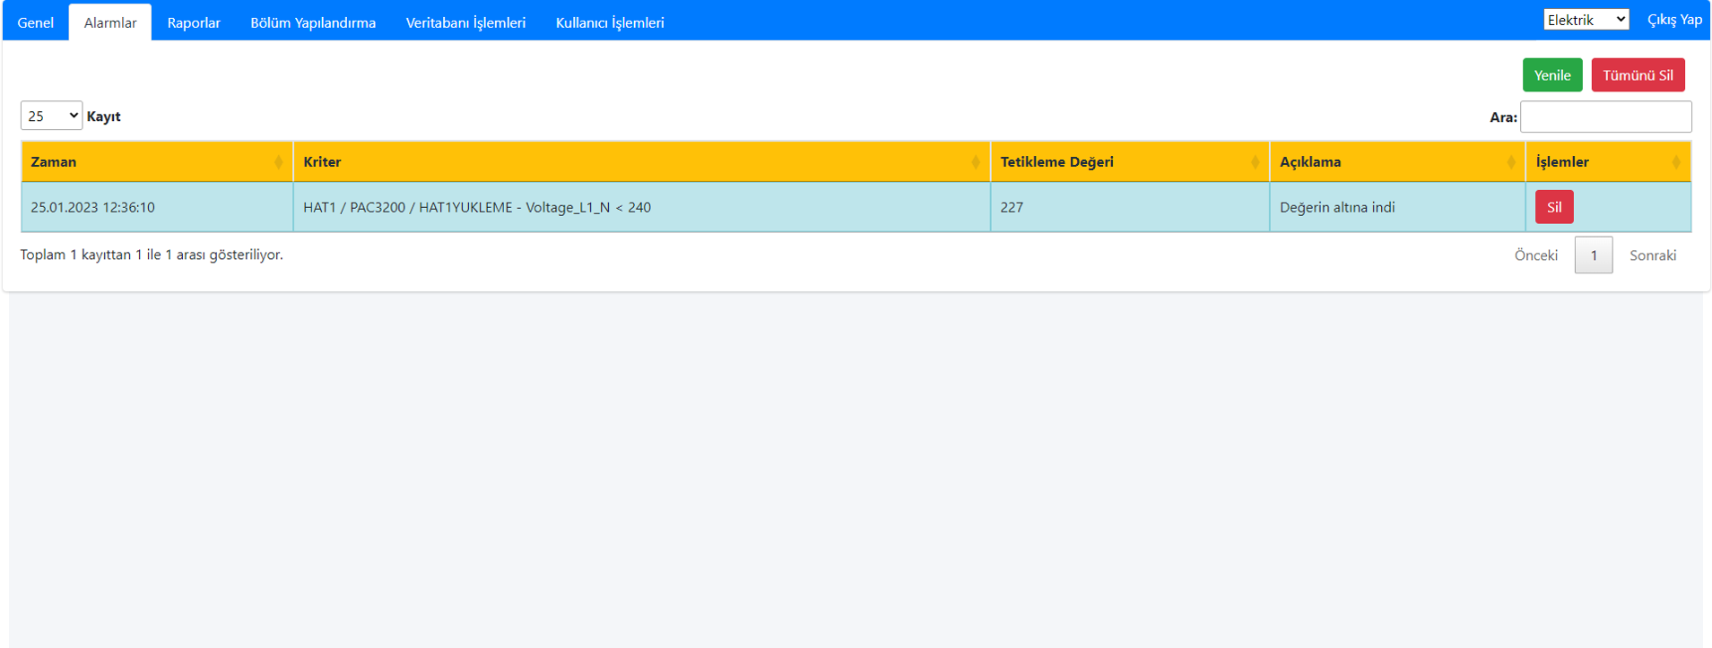The height and width of the screenshot is (648, 1712).
Task: Sort by İşlemler column sort icon
Action: pyautogui.click(x=1676, y=162)
